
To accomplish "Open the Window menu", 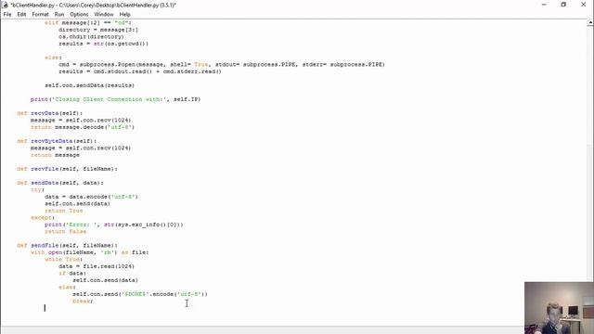I will (x=104, y=14).
